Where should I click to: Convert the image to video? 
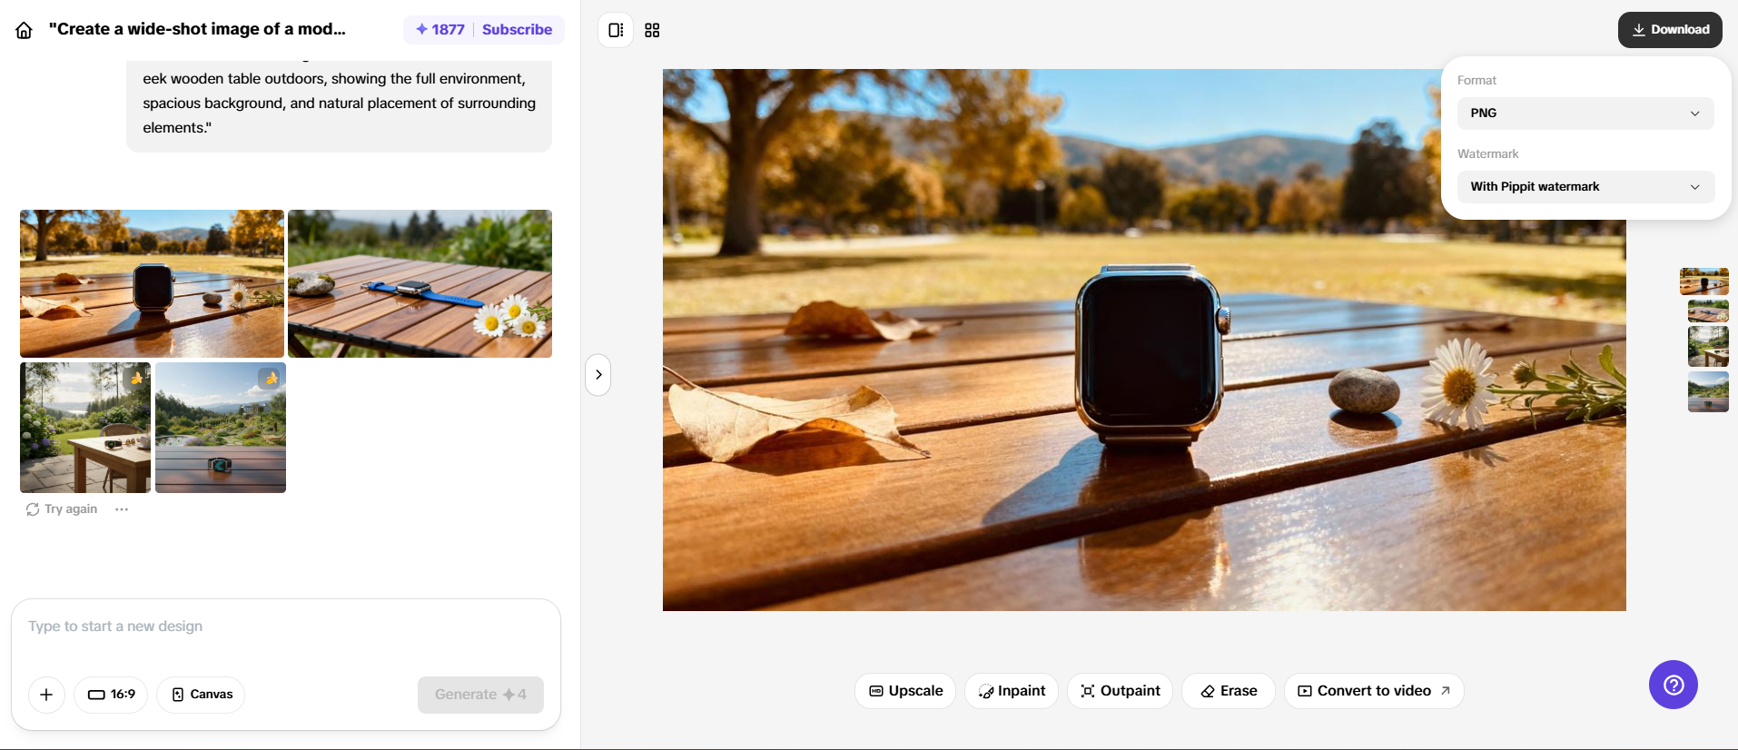pyautogui.click(x=1374, y=691)
